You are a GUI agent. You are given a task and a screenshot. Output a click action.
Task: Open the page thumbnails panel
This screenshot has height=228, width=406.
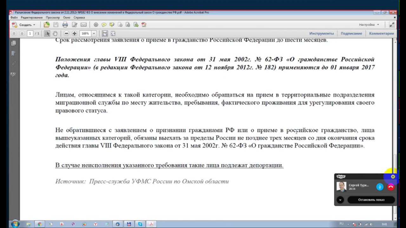pos(13,43)
